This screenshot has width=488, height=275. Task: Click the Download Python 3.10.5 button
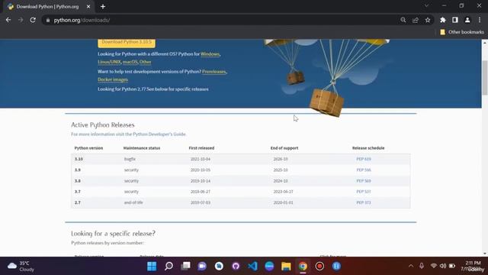[127, 43]
